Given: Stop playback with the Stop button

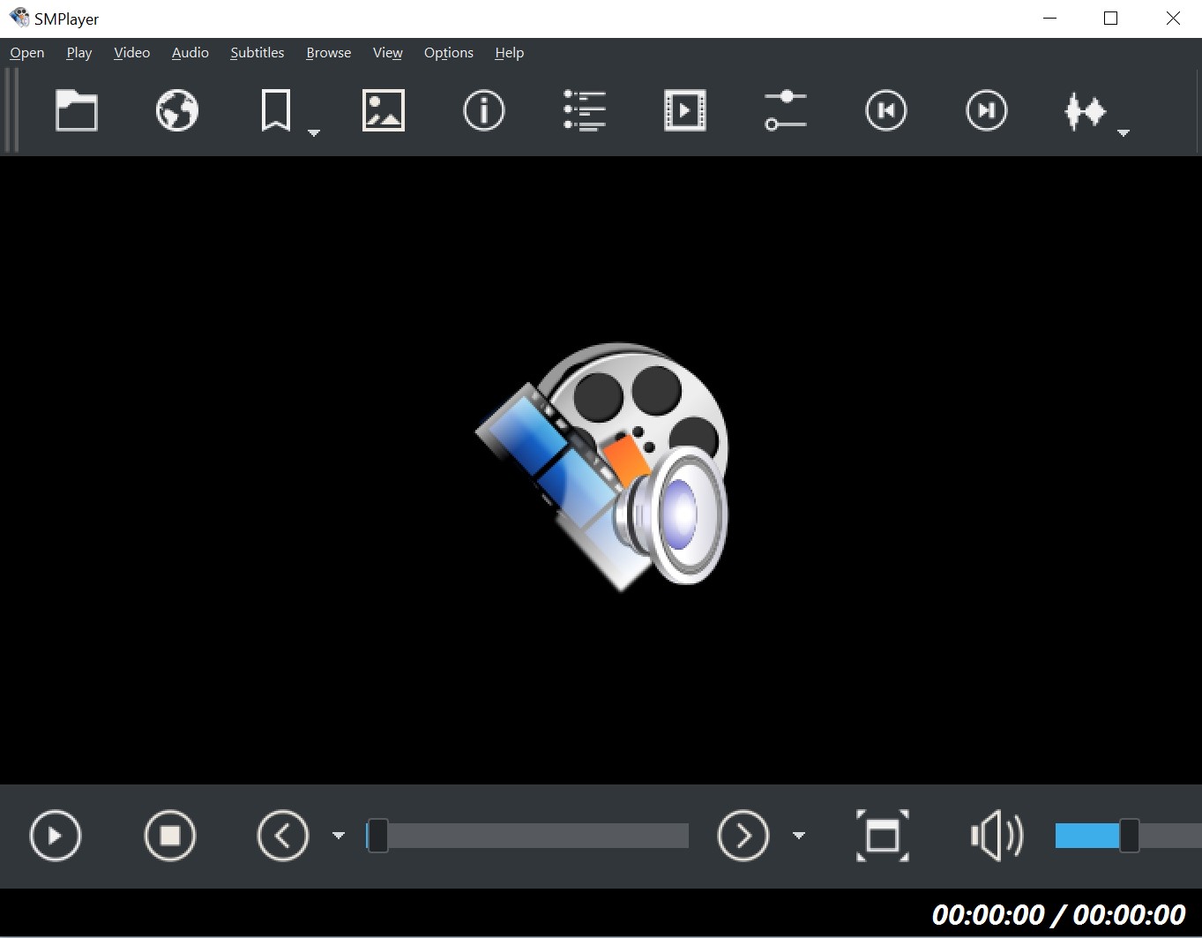Looking at the screenshot, I should [170, 836].
